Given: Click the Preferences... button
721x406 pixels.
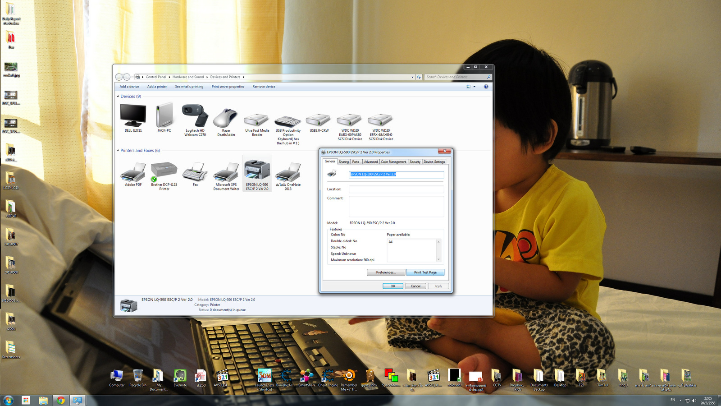Looking at the screenshot, I should (x=386, y=272).
